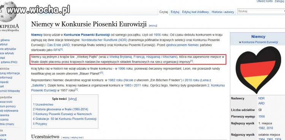Open the Edytuj tab
285x140 pixels.
pos(175,12)
